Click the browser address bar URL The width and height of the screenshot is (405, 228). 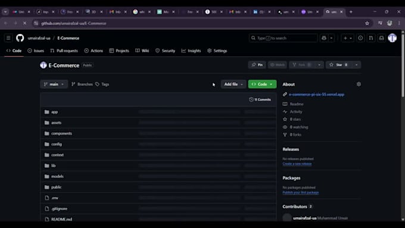point(74,23)
